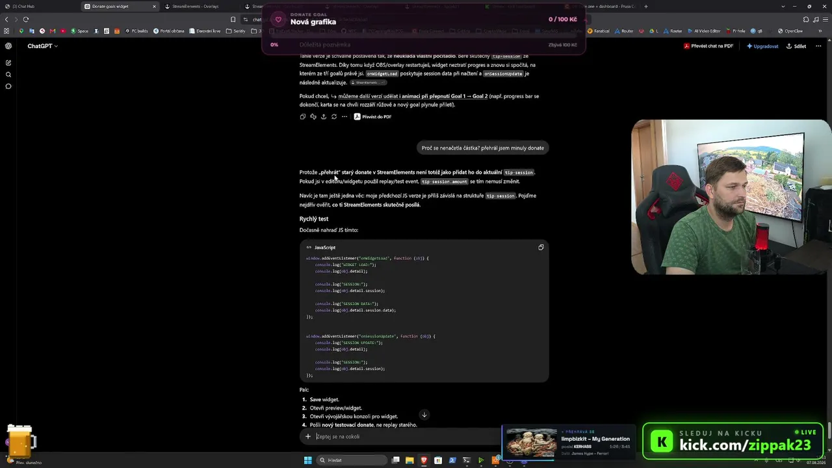Click the 'Rychlý test' heading
The image size is (832, 468).
click(x=314, y=219)
